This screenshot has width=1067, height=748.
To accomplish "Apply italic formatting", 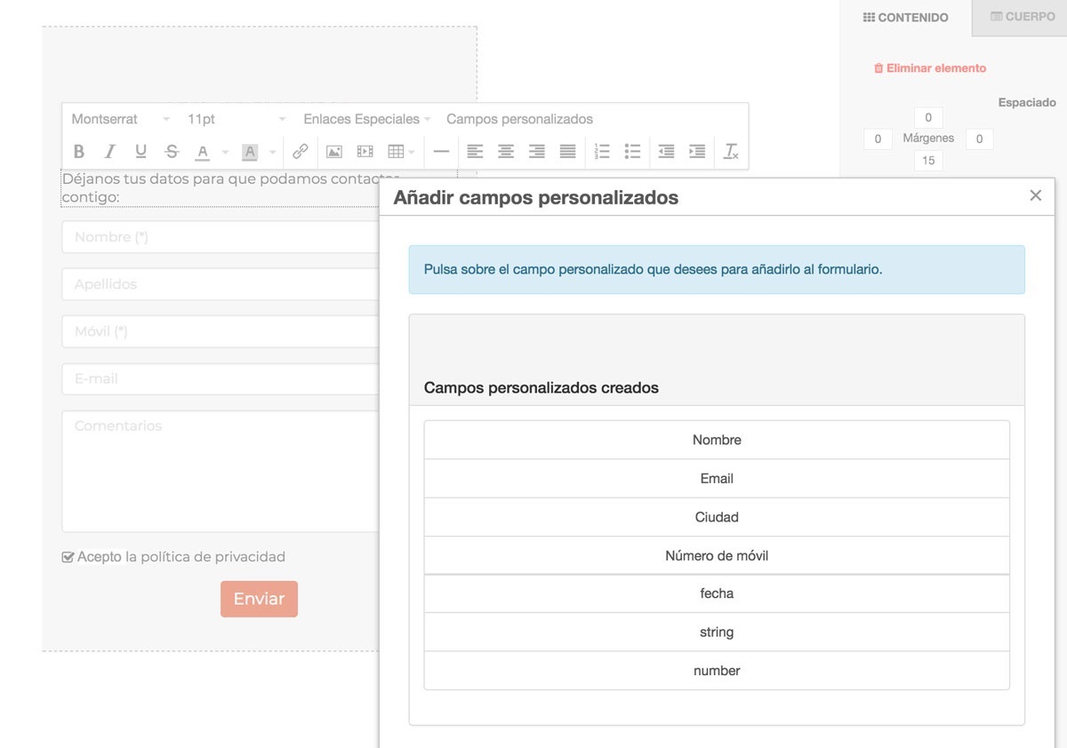I will pos(110,152).
